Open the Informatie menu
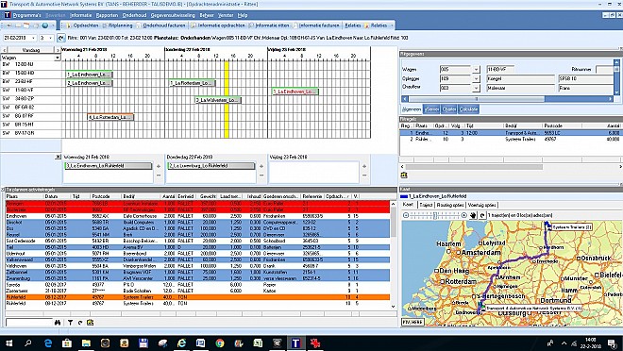This screenshot has height=351, width=623. [80, 15]
